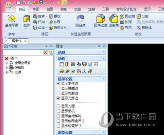Expand the 光源 tree node
This screenshot has height=135, width=164.
(x=7, y=72)
